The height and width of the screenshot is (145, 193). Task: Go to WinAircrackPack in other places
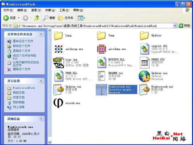(x=24, y=88)
